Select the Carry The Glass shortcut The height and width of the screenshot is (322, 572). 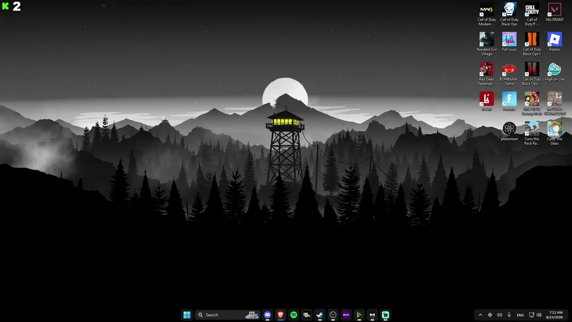[555, 134]
